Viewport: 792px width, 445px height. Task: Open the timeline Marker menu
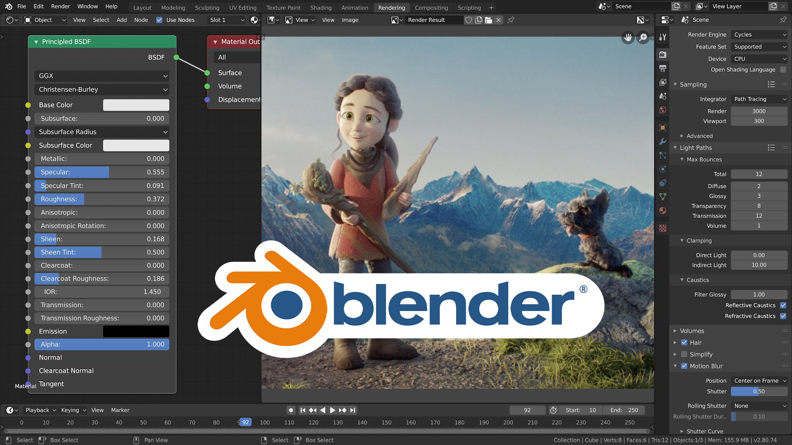pos(120,410)
